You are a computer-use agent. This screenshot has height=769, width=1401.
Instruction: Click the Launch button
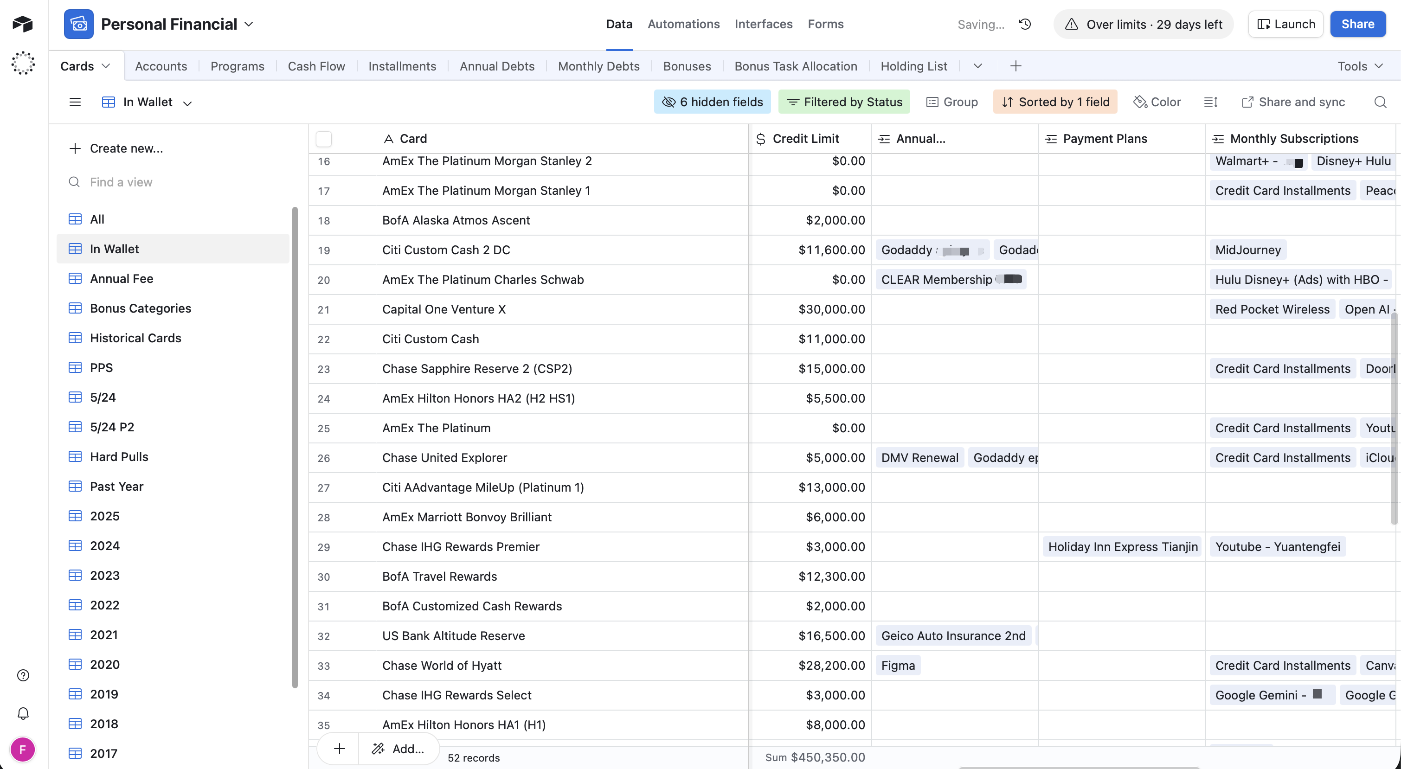[1285, 24]
